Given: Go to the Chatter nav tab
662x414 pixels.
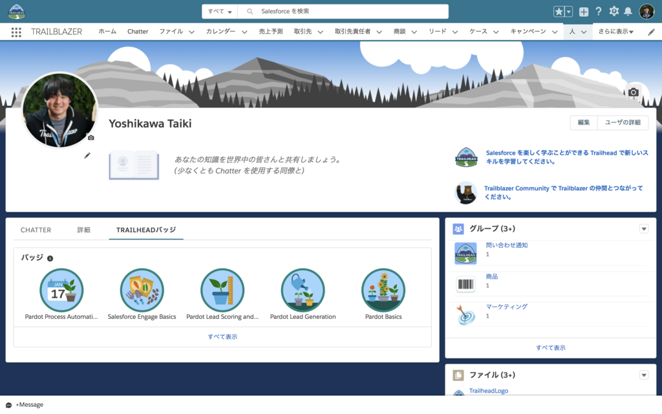Looking at the screenshot, I should pos(138,32).
